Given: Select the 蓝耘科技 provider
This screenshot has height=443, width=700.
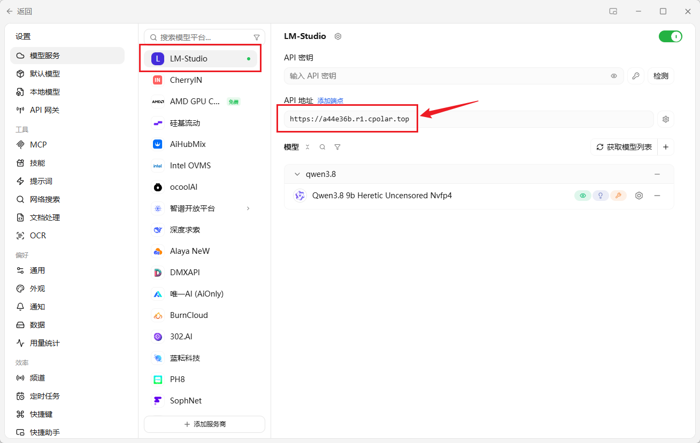Looking at the screenshot, I should pyautogui.click(x=201, y=358).
